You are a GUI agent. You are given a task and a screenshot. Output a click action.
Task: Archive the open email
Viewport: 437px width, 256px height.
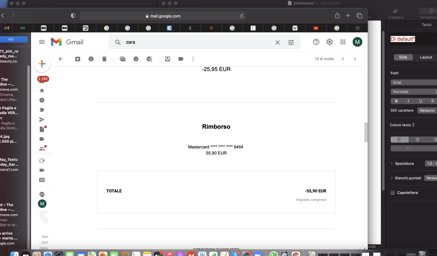tap(78, 59)
